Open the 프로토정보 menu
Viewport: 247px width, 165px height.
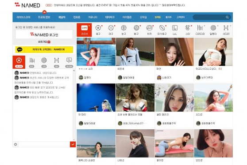(x=44, y=17)
